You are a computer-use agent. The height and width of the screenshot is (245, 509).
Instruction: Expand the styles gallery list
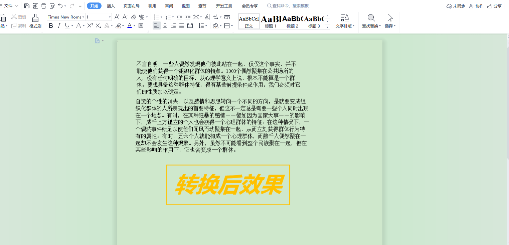coord(327,27)
